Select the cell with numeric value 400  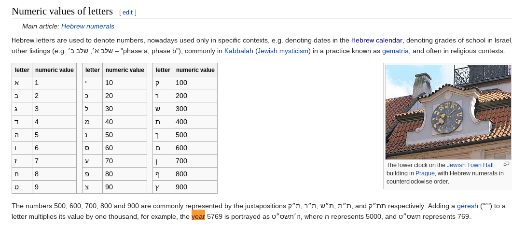tap(195, 122)
